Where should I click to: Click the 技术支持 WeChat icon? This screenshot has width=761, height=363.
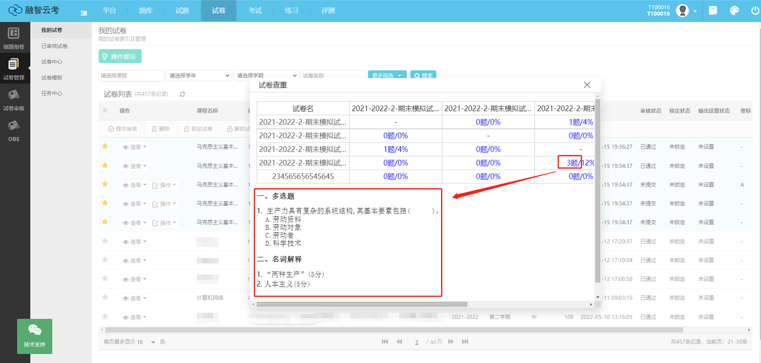(35, 336)
